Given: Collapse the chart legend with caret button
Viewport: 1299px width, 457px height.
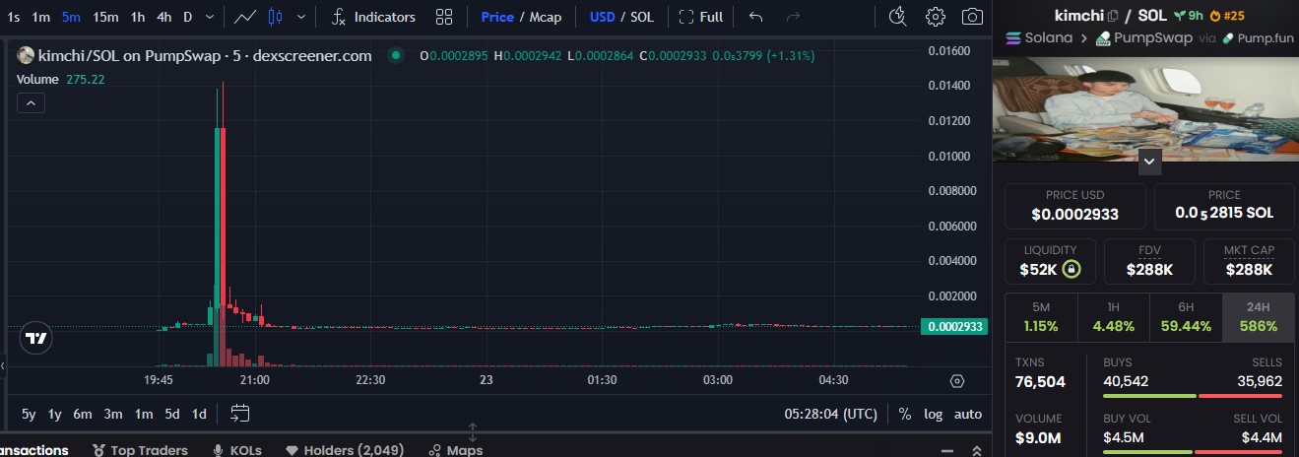Looking at the screenshot, I should pyautogui.click(x=31, y=102).
